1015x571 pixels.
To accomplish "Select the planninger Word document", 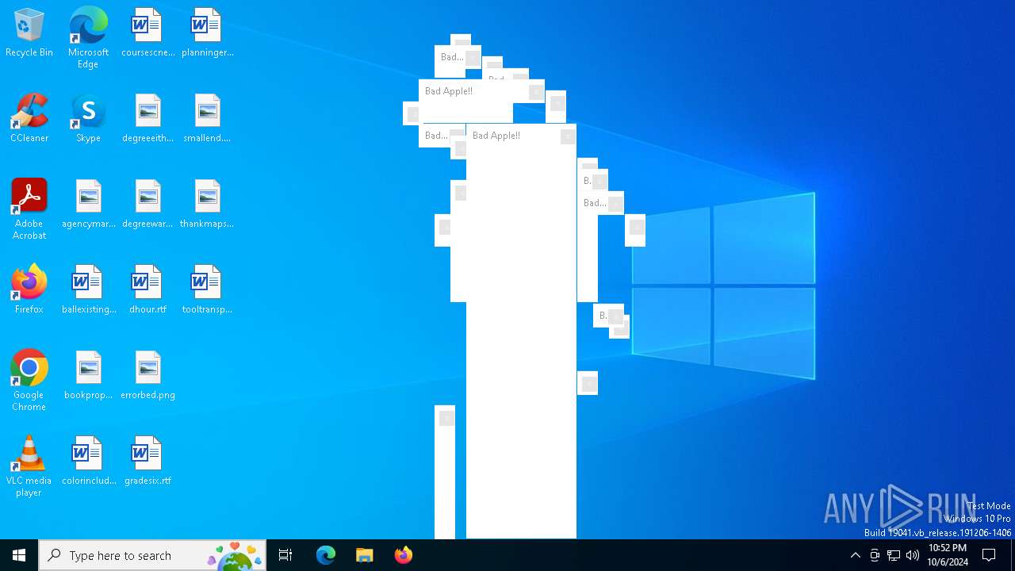I will pos(207,33).
